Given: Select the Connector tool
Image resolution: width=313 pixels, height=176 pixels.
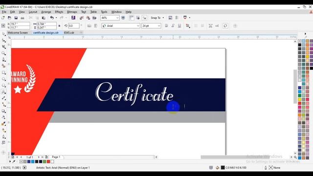Looking at the screenshot, I should (x=3, y=105).
